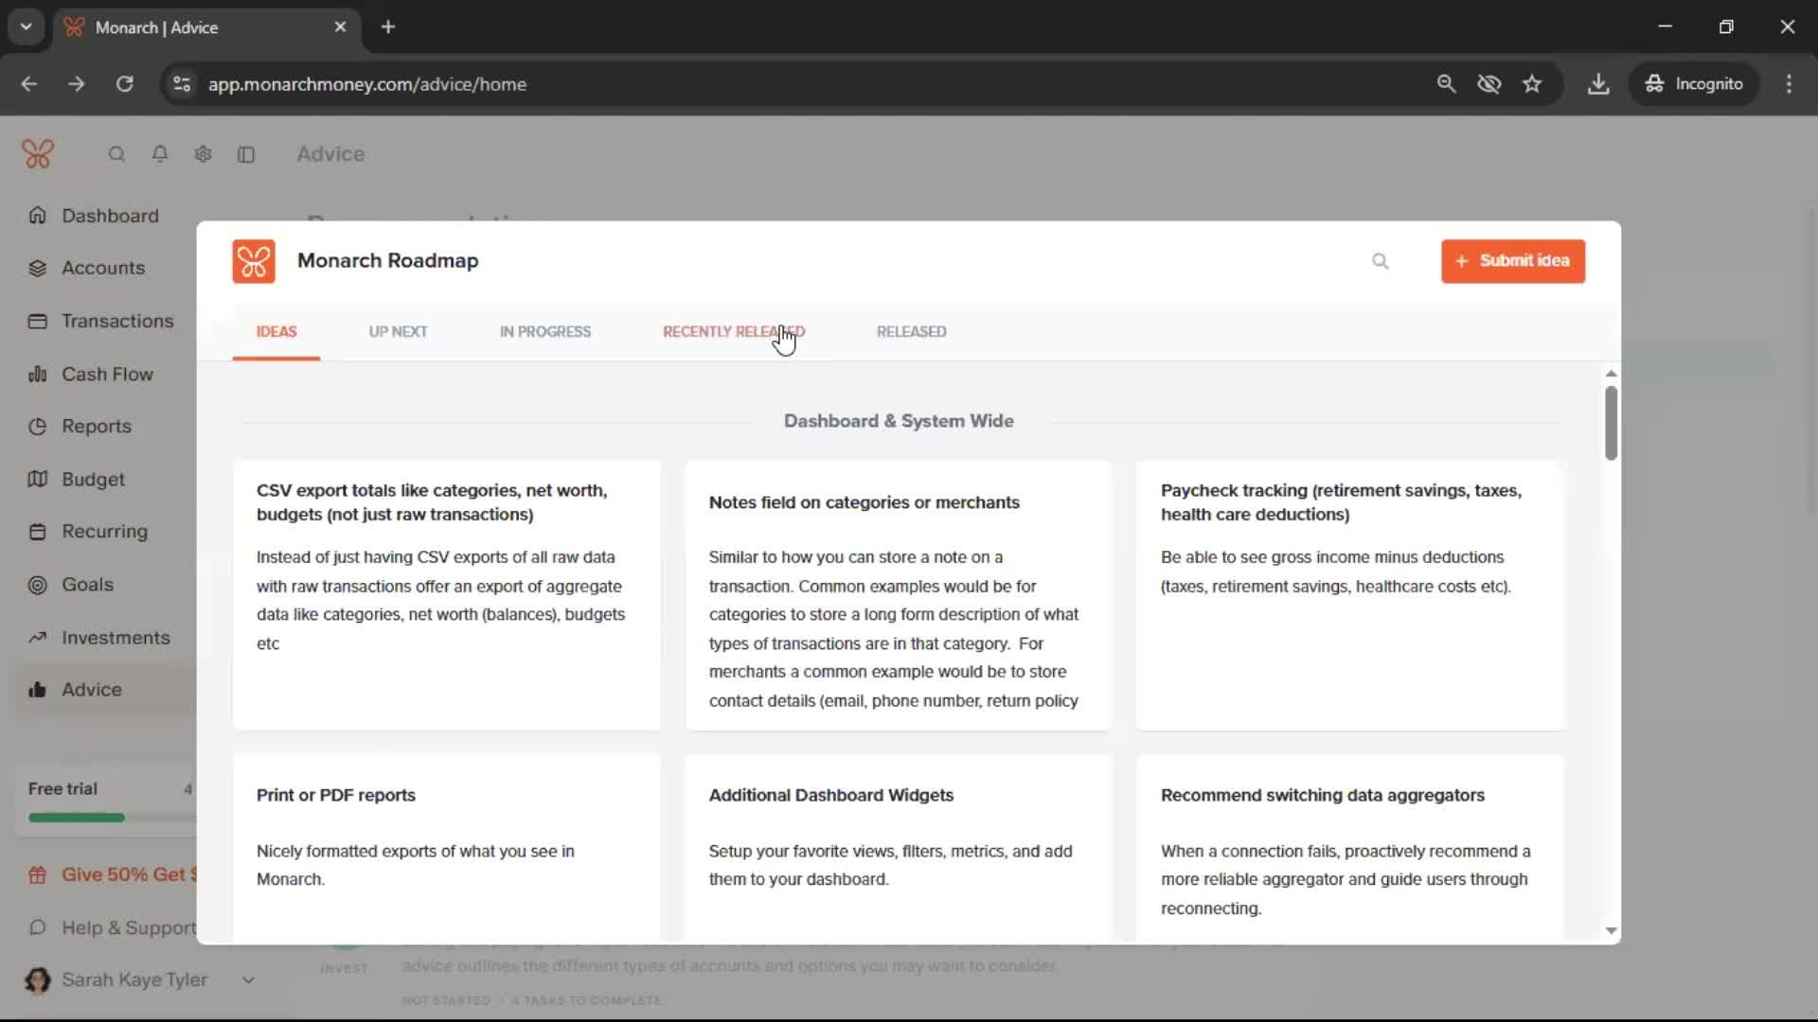Toggle sidebar panel icon

246,154
